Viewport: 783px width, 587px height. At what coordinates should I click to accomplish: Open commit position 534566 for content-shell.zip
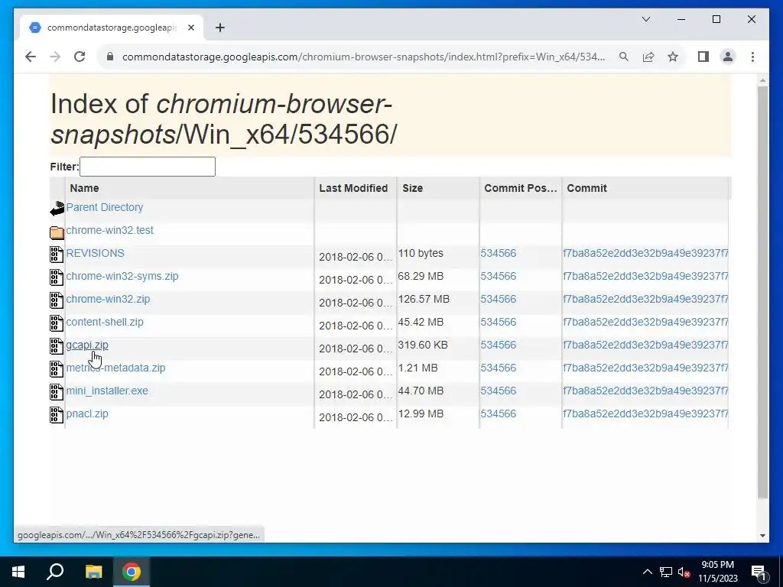click(498, 322)
